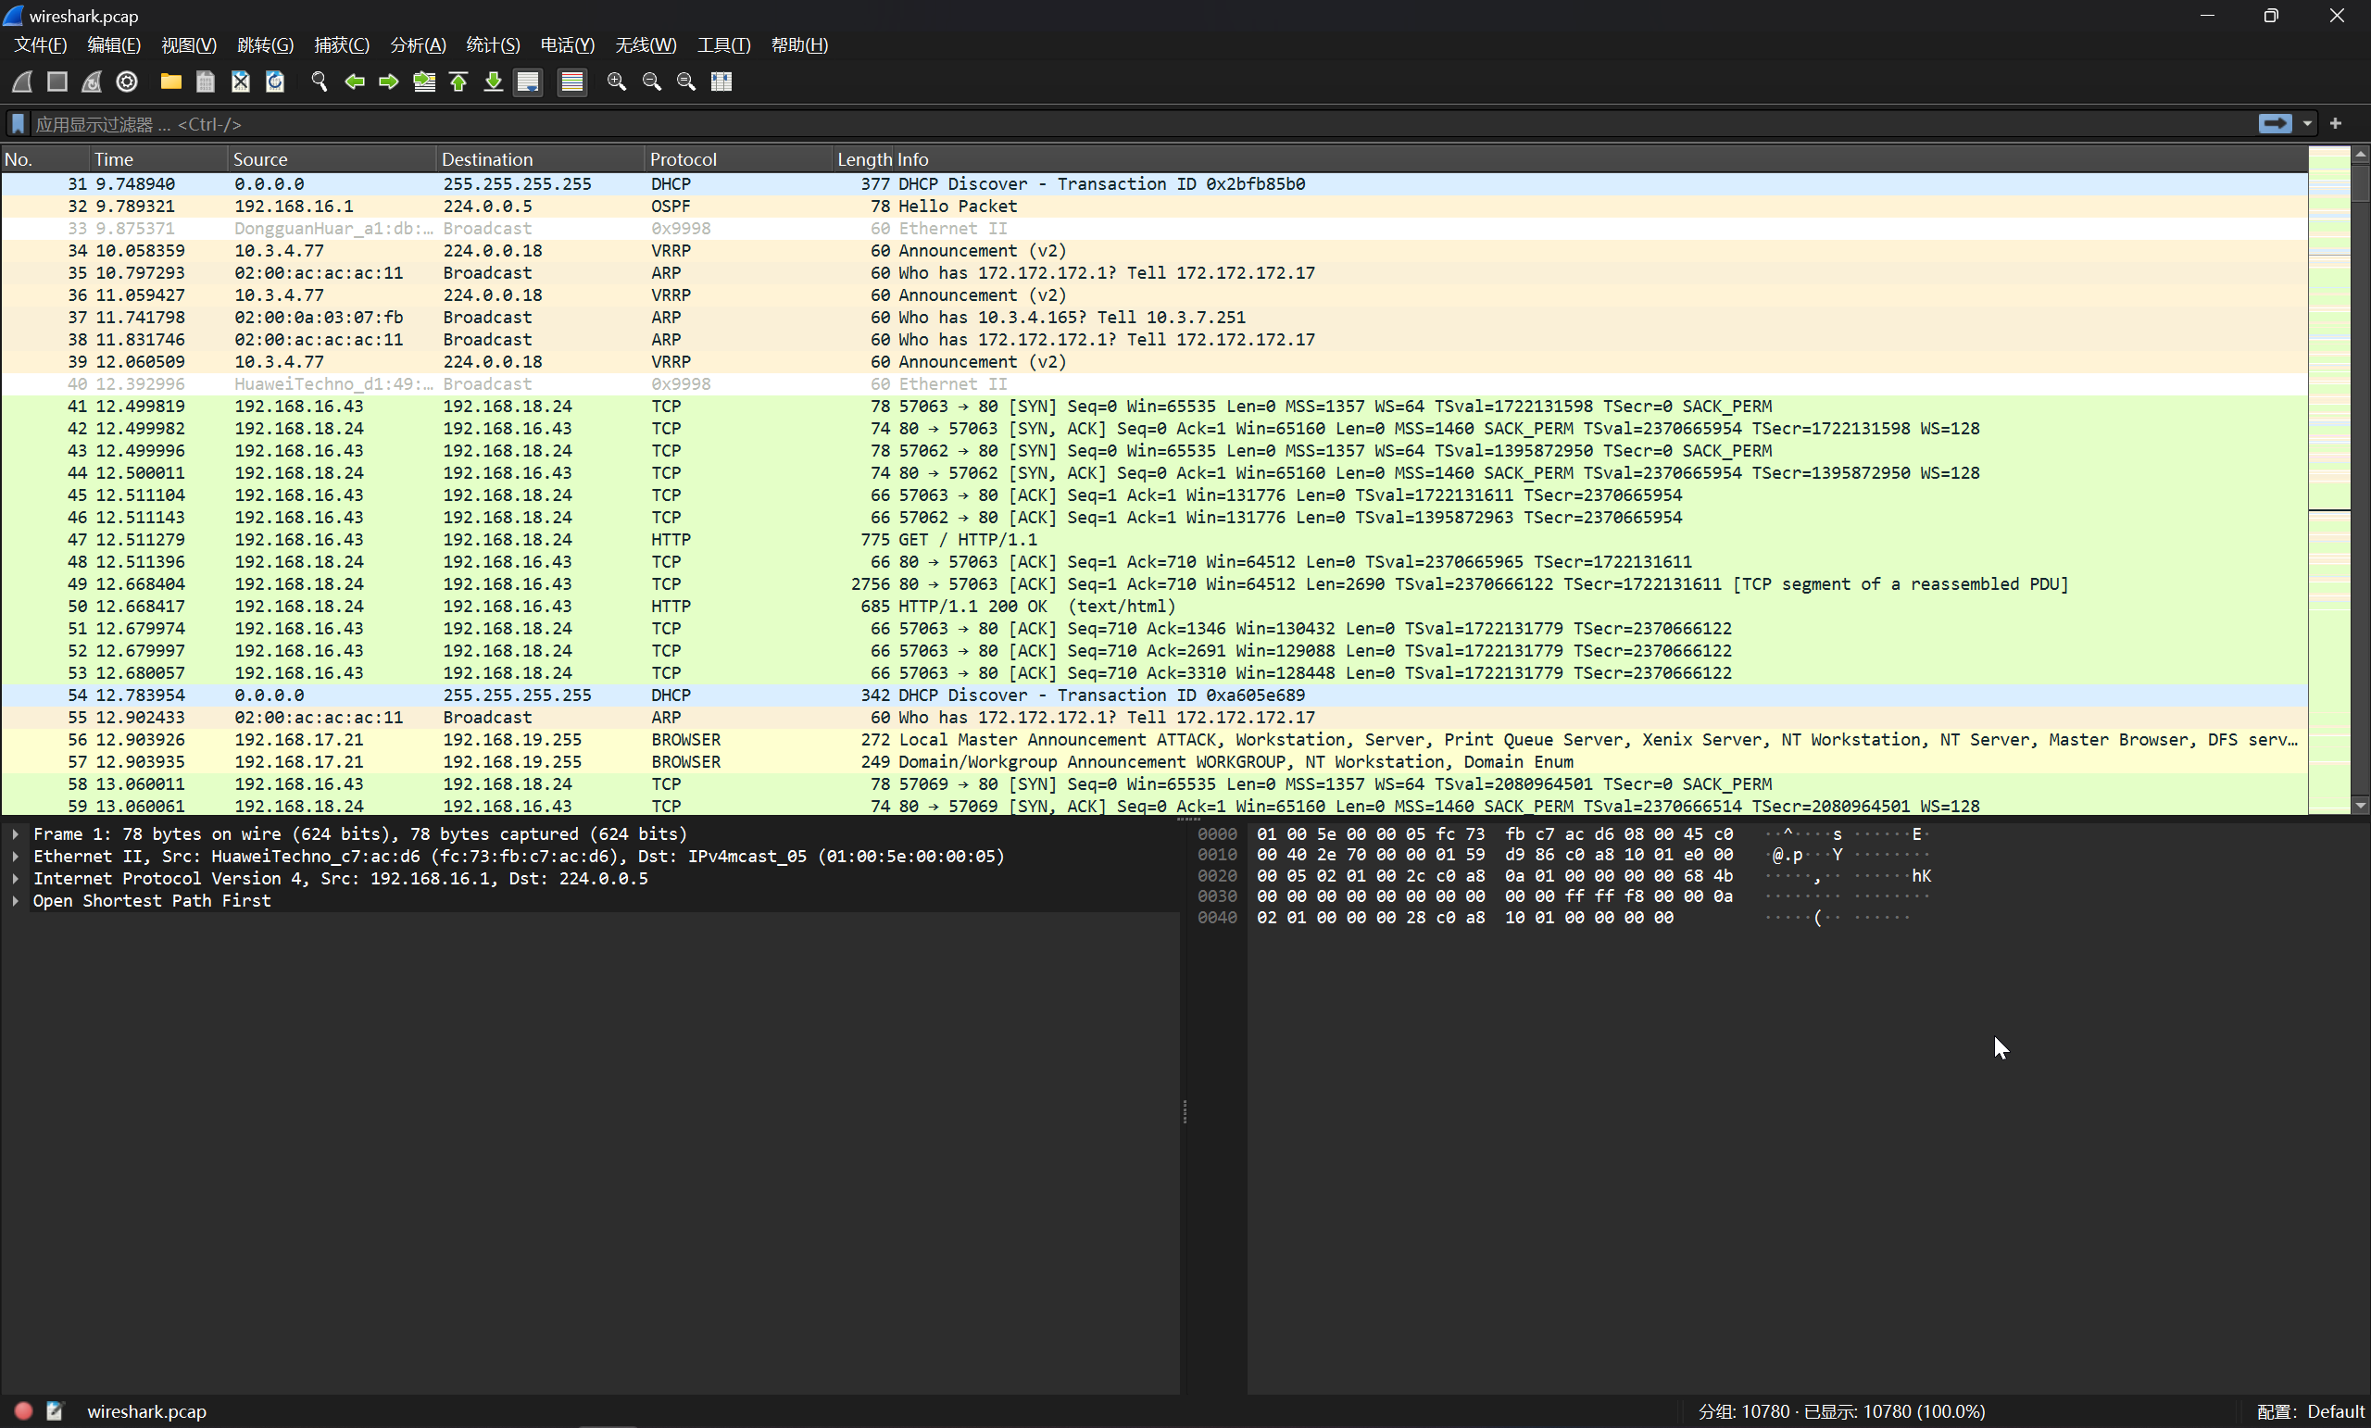Image resolution: width=2371 pixels, height=1428 pixels.
Task: Open the 帮助(H) menu
Action: coord(799,45)
